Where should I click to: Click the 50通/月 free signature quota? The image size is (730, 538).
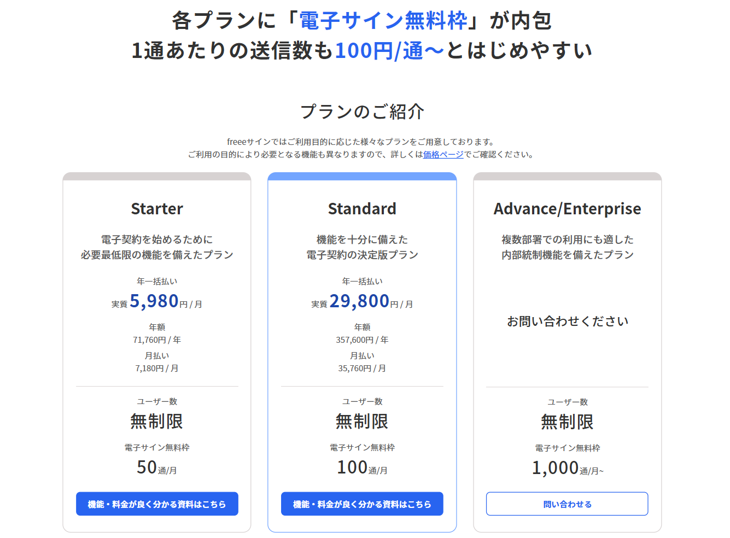tap(156, 468)
